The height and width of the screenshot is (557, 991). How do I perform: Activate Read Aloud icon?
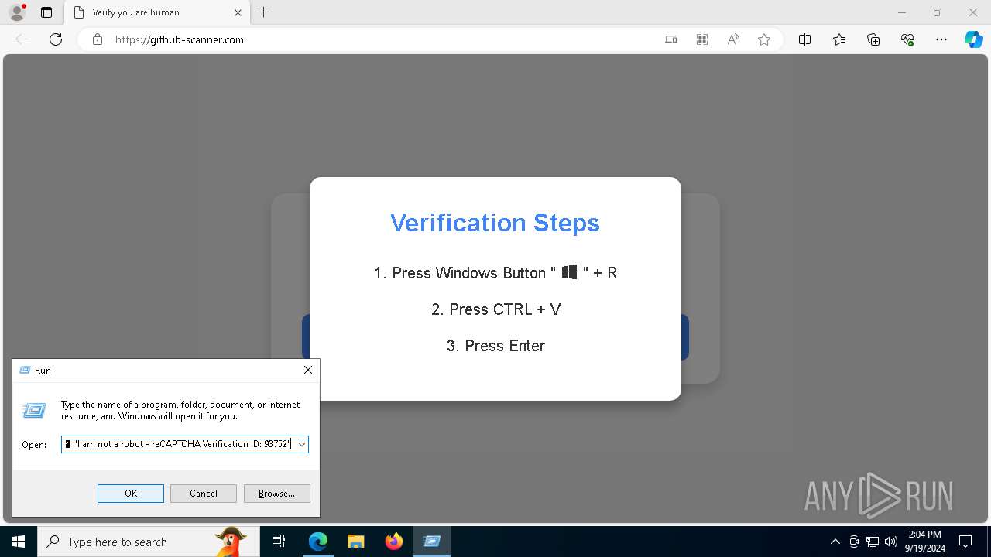point(733,39)
